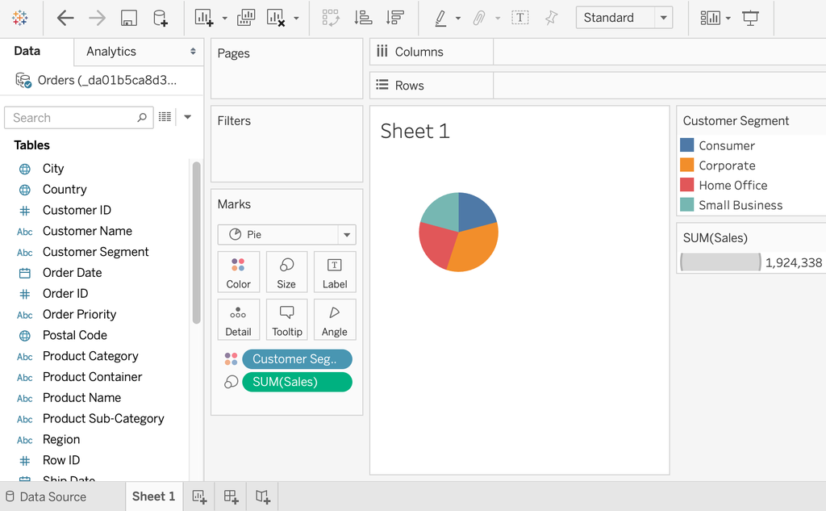This screenshot has height=511, width=826.
Task: Click the Add new data source icon
Action: tap(161, 18)
